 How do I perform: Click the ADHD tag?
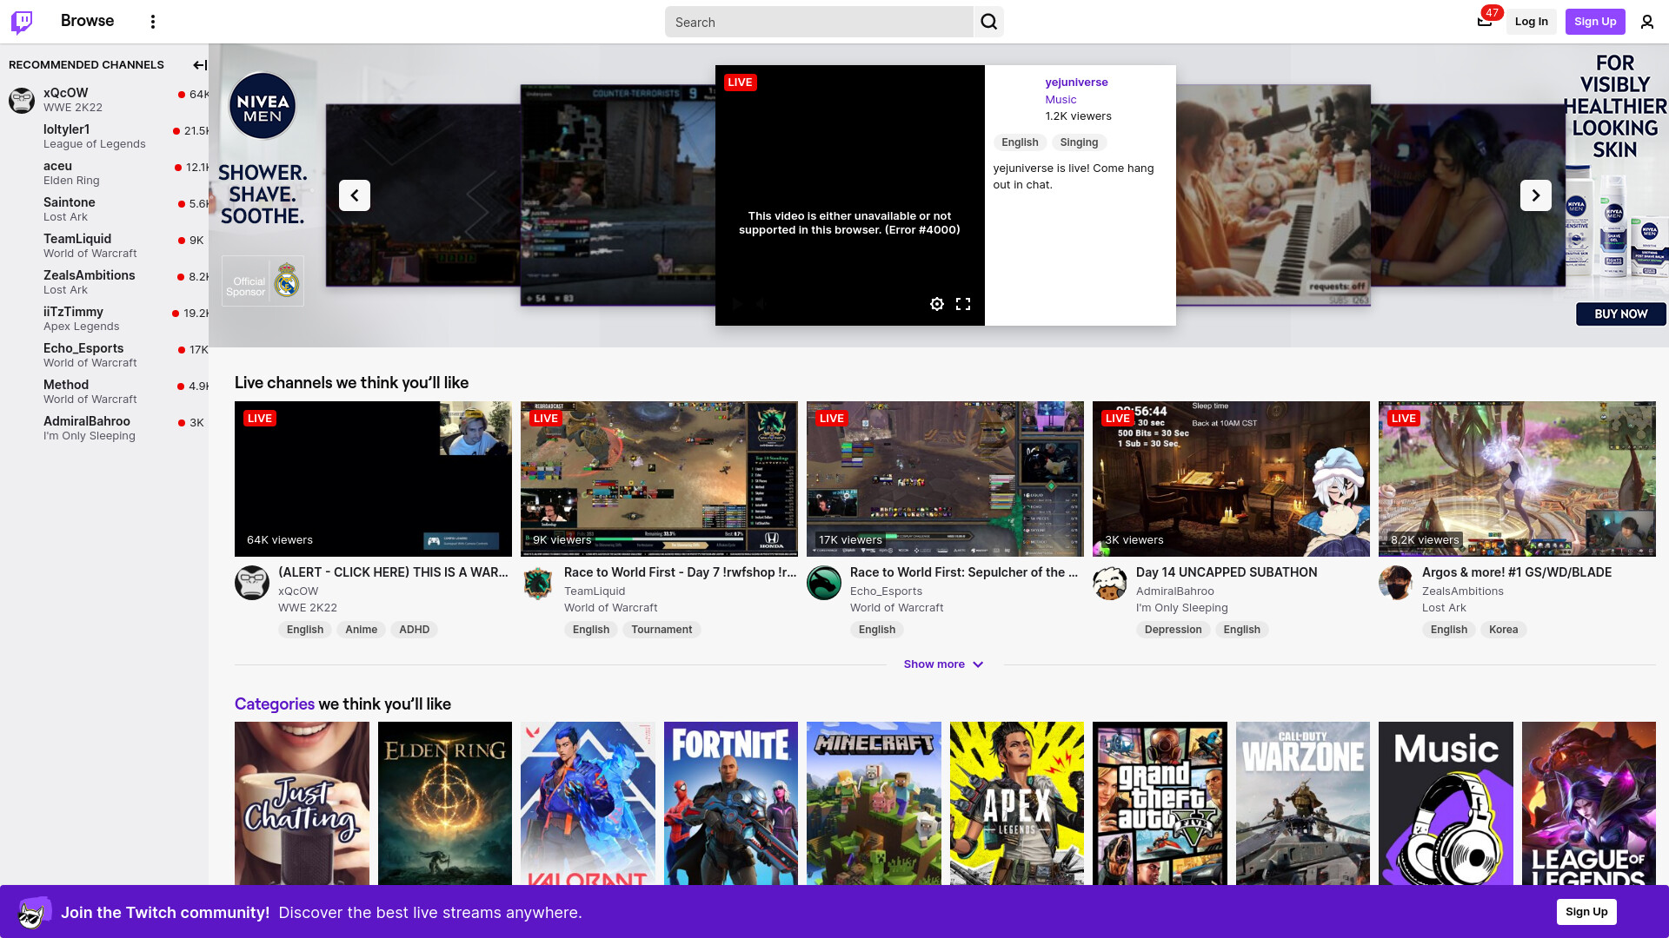414,630
